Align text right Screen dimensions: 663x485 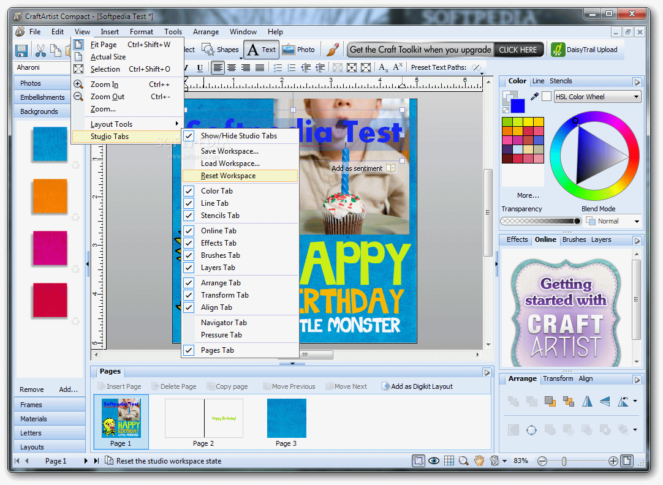246,67
